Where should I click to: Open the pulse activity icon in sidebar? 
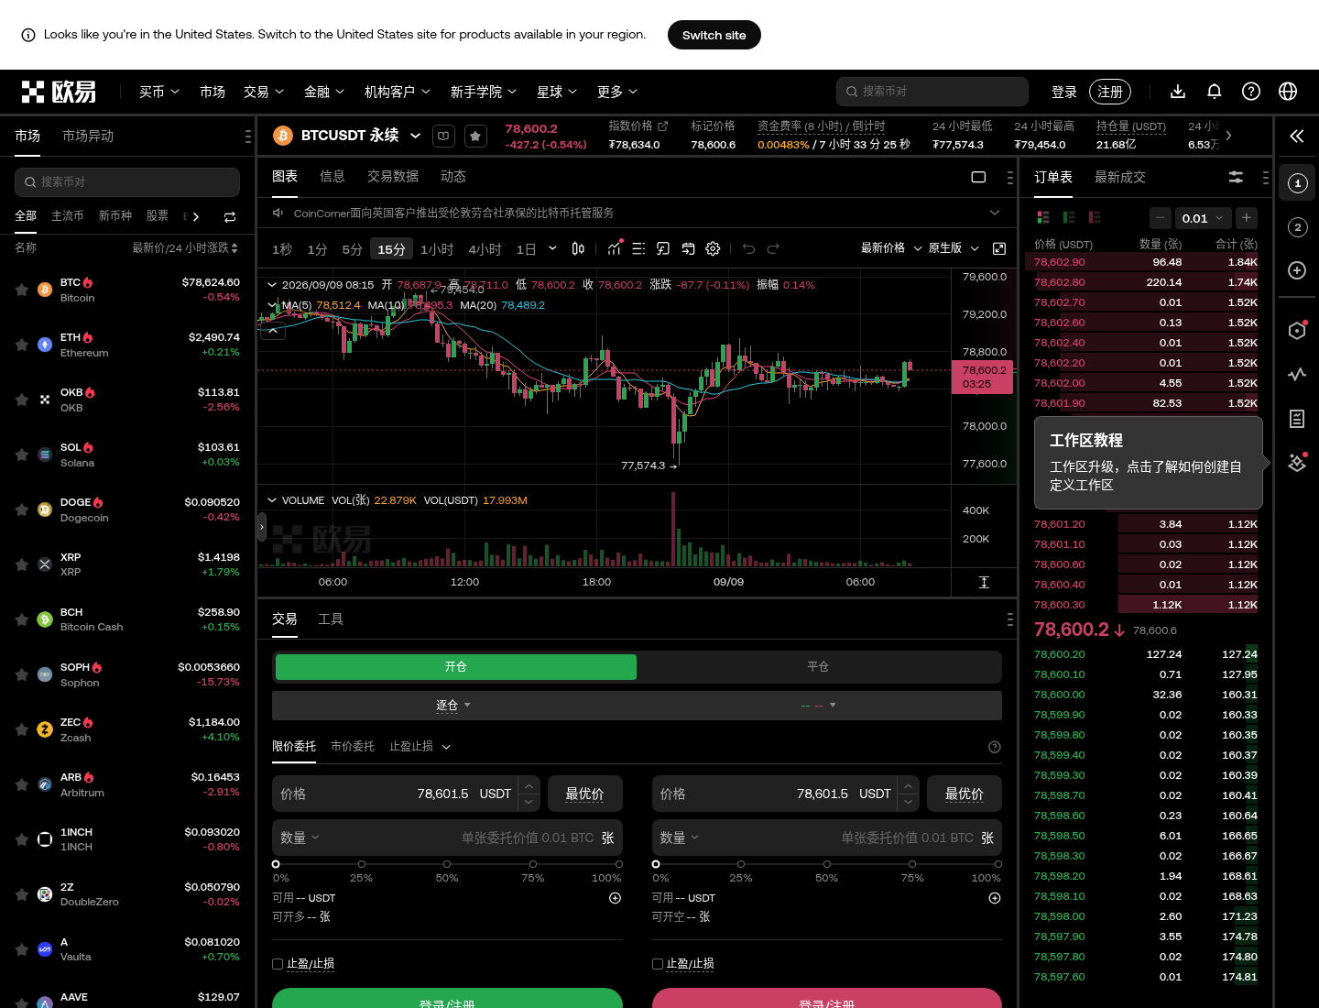pos(1297,374)
